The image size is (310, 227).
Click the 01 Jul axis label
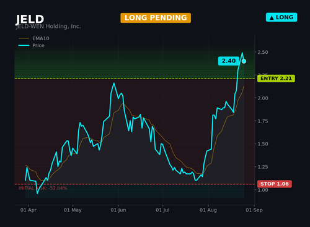[x=162, y=210]
